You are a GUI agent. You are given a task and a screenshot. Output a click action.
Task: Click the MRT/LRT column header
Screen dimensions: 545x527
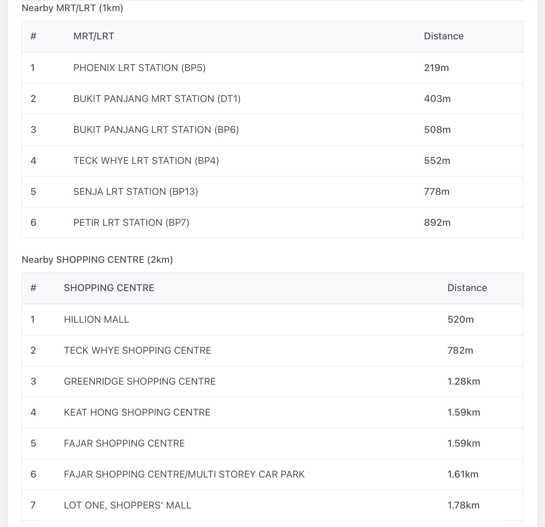94,36
